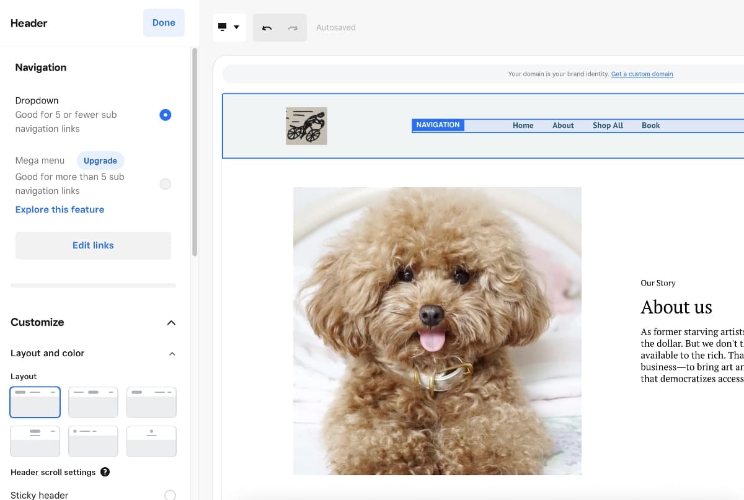Choose the third layout in the top row
The width and height of the screenshot is (744, 500).
151,402
